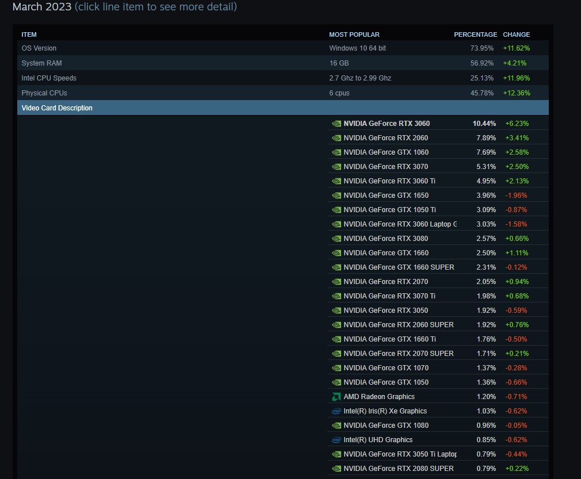This screenshot has width=581, height=479.
Task: Click the NVIDIA logo beside RTX 2080 SUPER
Action: tap(337, 469)
